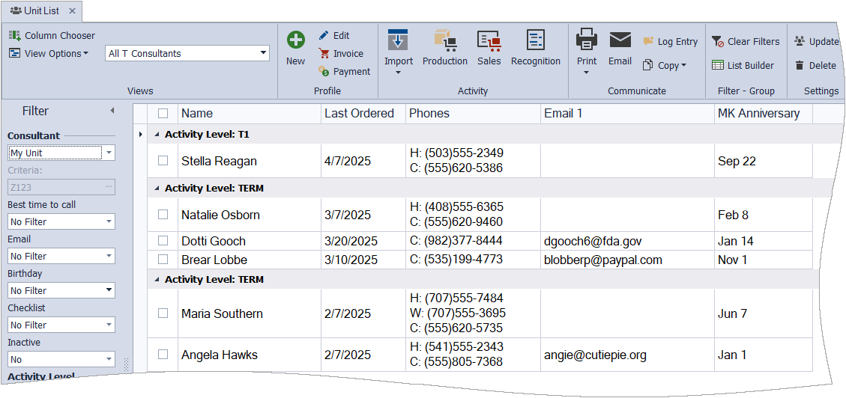Screen dimensions: 846x398
Task: Open the List Builder
Action: click(743, 65)
